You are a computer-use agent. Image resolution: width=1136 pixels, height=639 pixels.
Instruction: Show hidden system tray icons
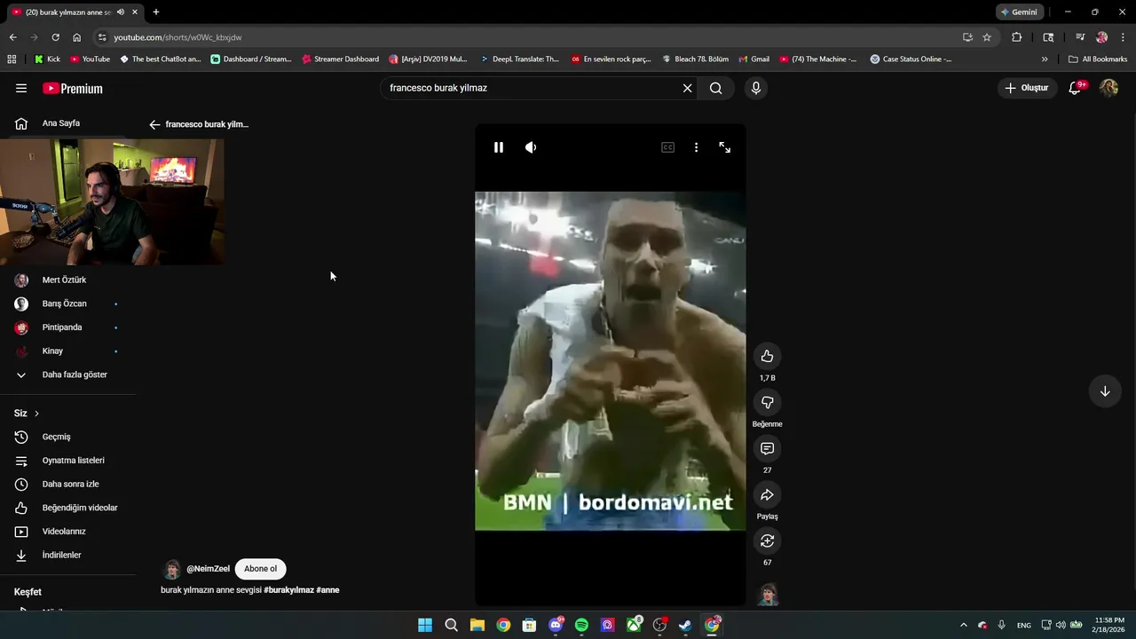click(964, 625)
